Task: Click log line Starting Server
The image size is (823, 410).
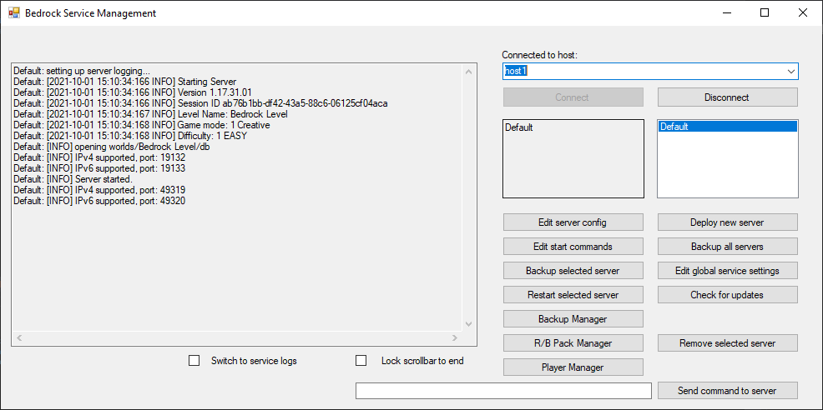Action: [125, 82]
